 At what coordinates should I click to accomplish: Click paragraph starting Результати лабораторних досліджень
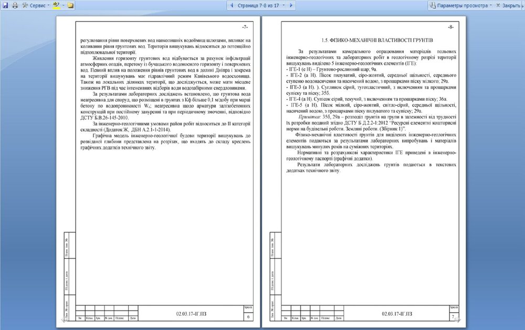(371, 167)
